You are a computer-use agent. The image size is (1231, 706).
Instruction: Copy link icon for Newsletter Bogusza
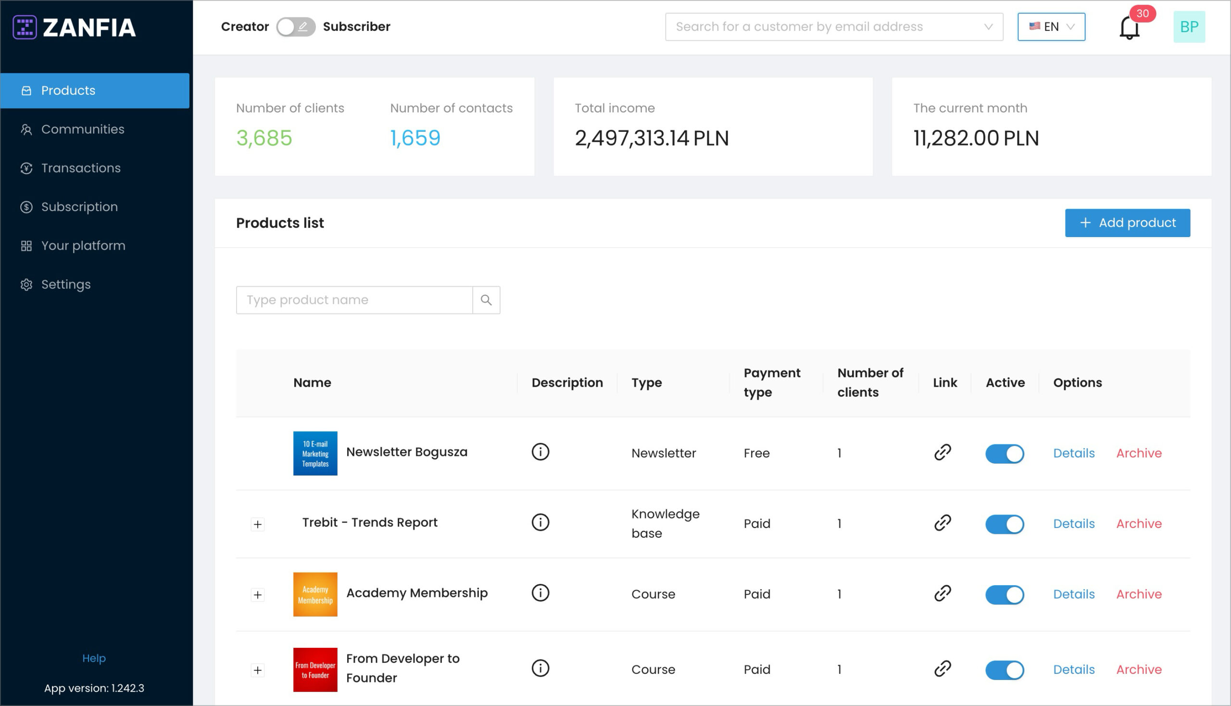click(942, 453)
